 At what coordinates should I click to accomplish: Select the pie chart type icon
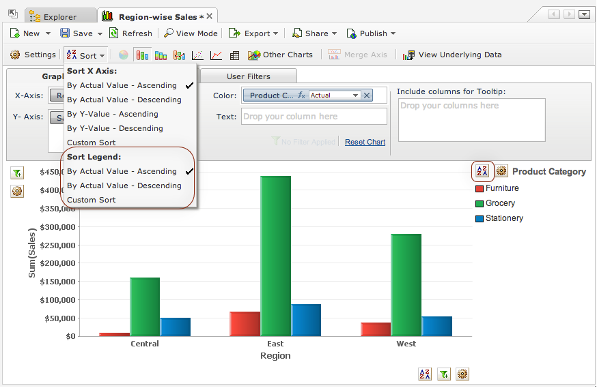(x=124, y=55)
